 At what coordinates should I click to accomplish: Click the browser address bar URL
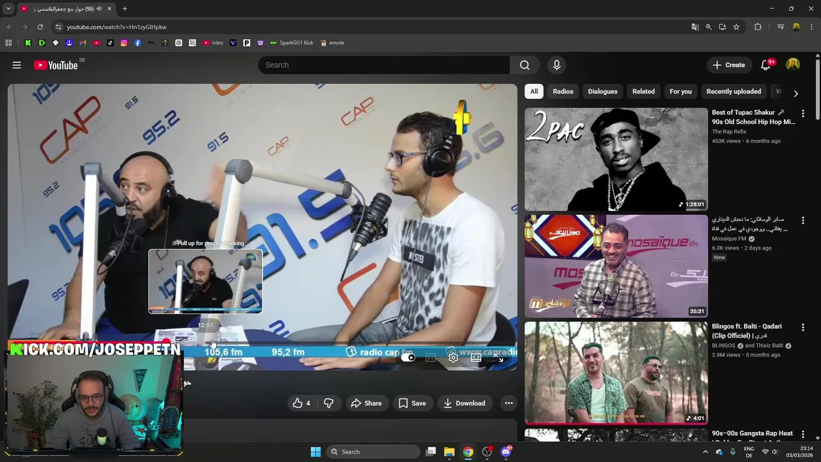click(116, 27)
